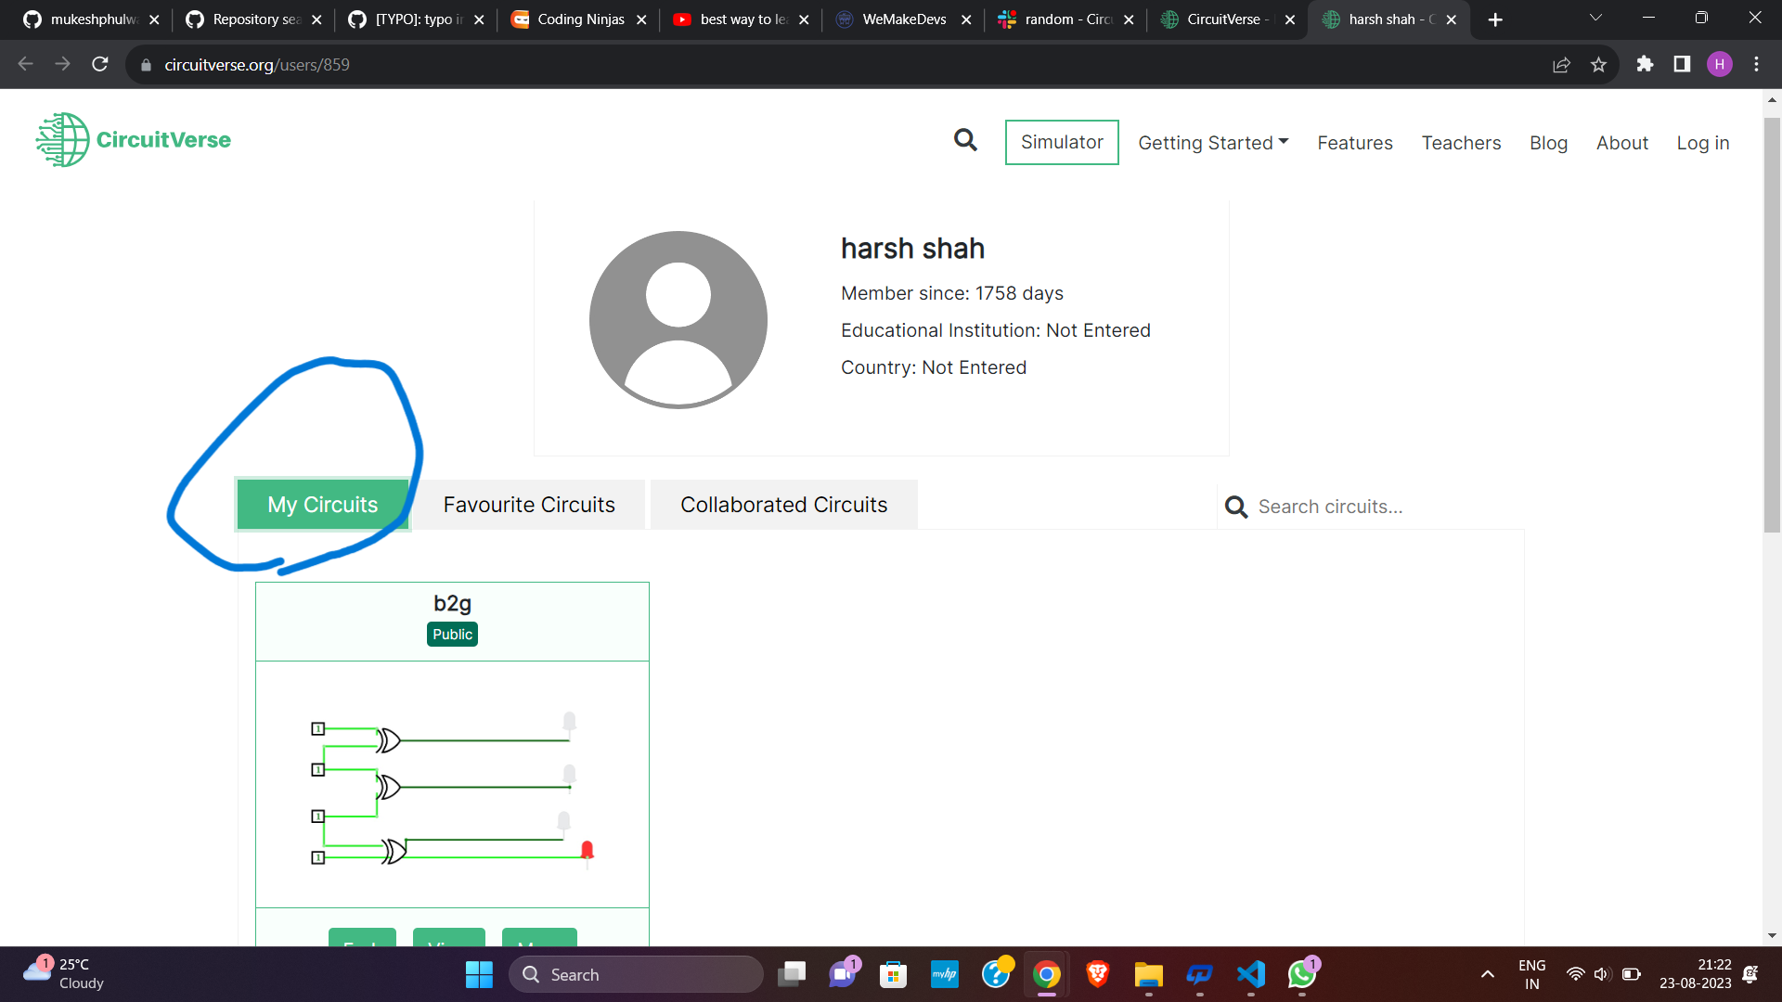The width and height of the screenshot is (1782, 1002).
Task: Click the share page icon in address bar
Action: 1561,65
